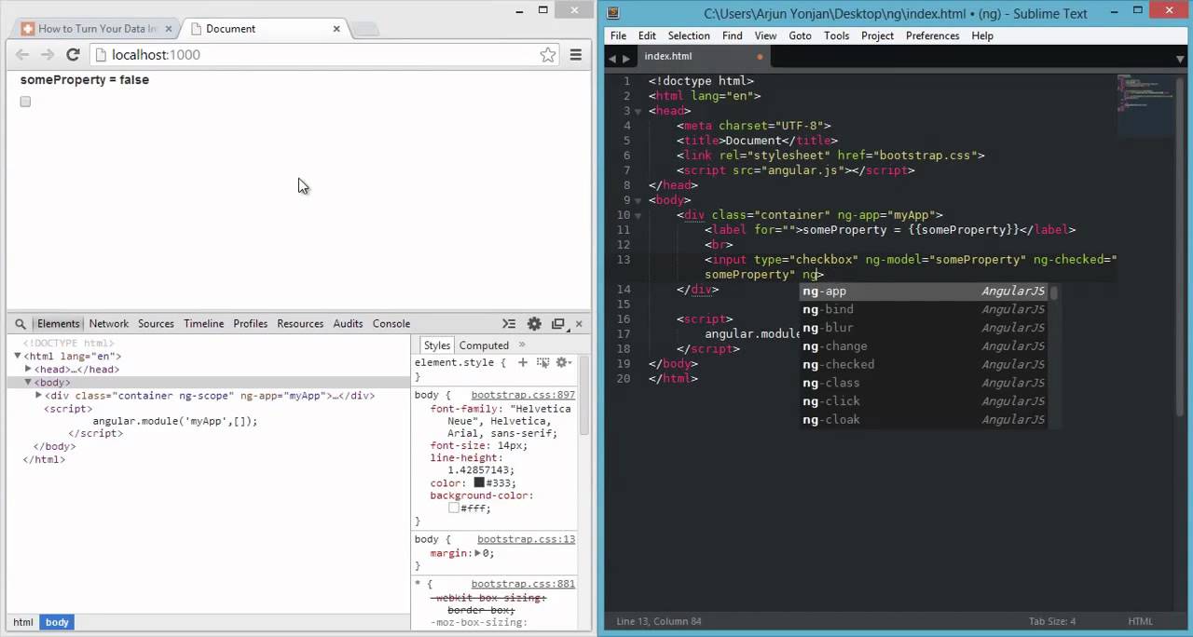Image resolution: width=1193 pixels, height=637 pixels.
Task: Fold the body tag at line 9
Action: click(x=638, y=200)
